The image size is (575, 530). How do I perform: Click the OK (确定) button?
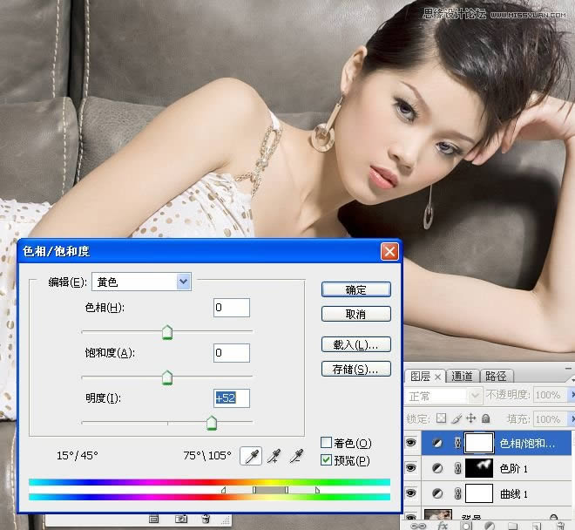click(x=355, y=289)
